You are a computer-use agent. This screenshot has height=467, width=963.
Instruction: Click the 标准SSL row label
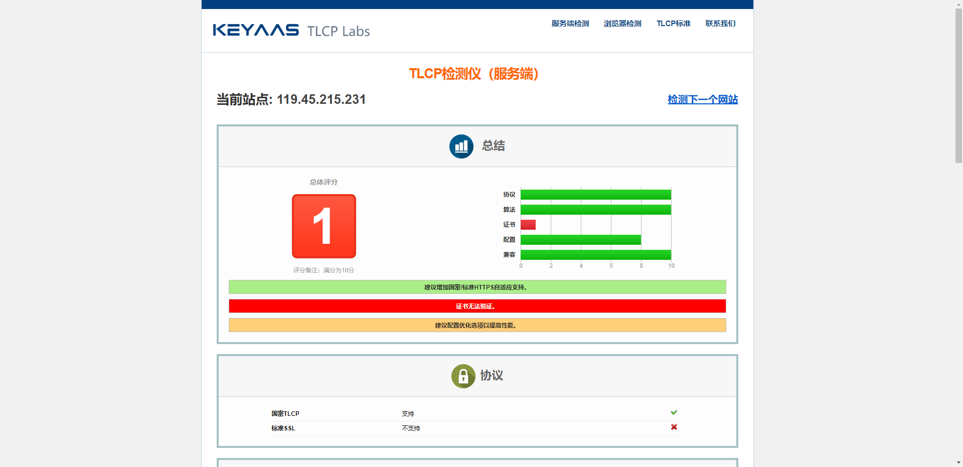pos(283,428)
